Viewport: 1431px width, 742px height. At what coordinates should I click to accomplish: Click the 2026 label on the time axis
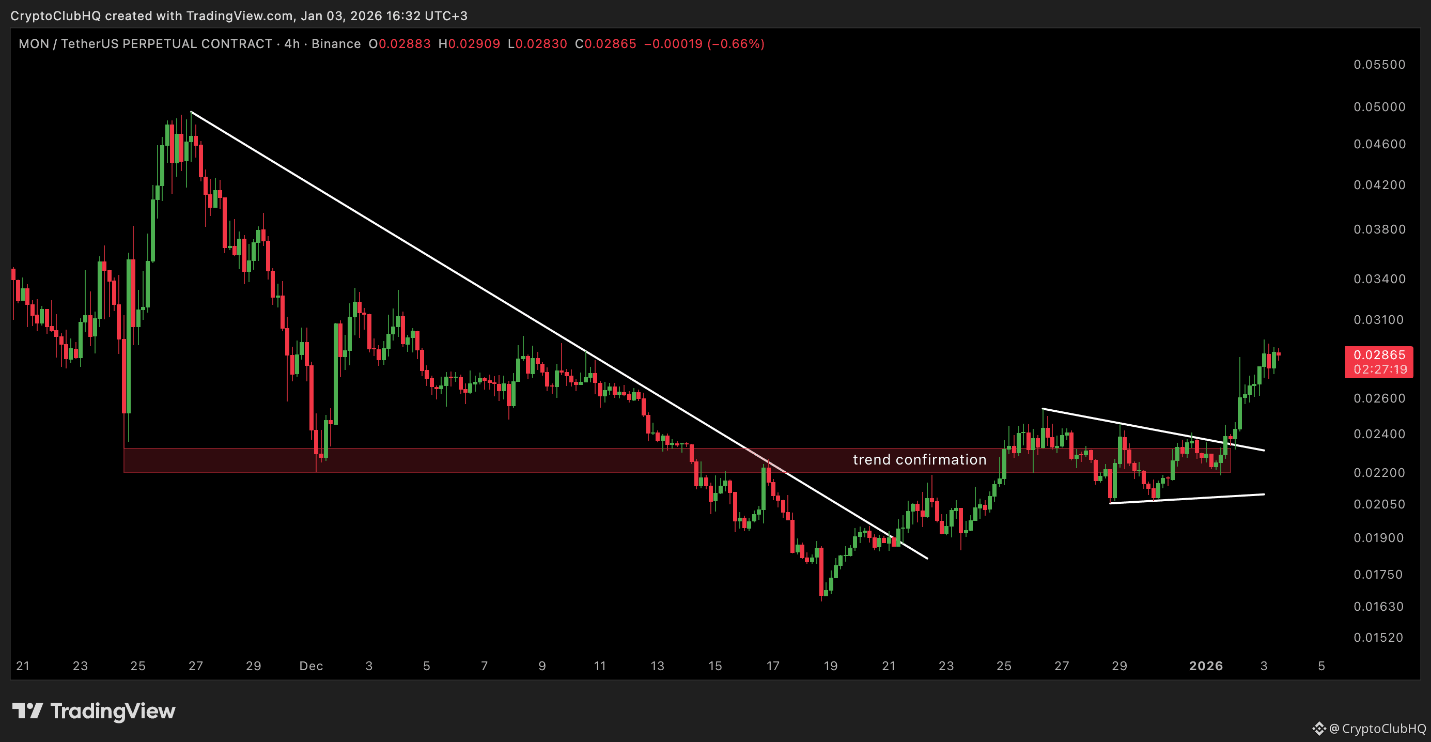point(1206,666)
